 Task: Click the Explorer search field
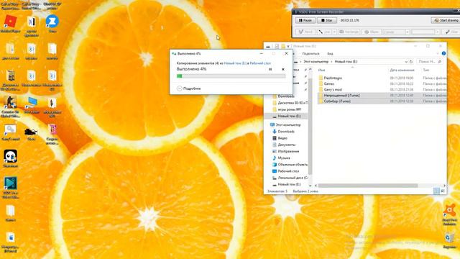430,62
